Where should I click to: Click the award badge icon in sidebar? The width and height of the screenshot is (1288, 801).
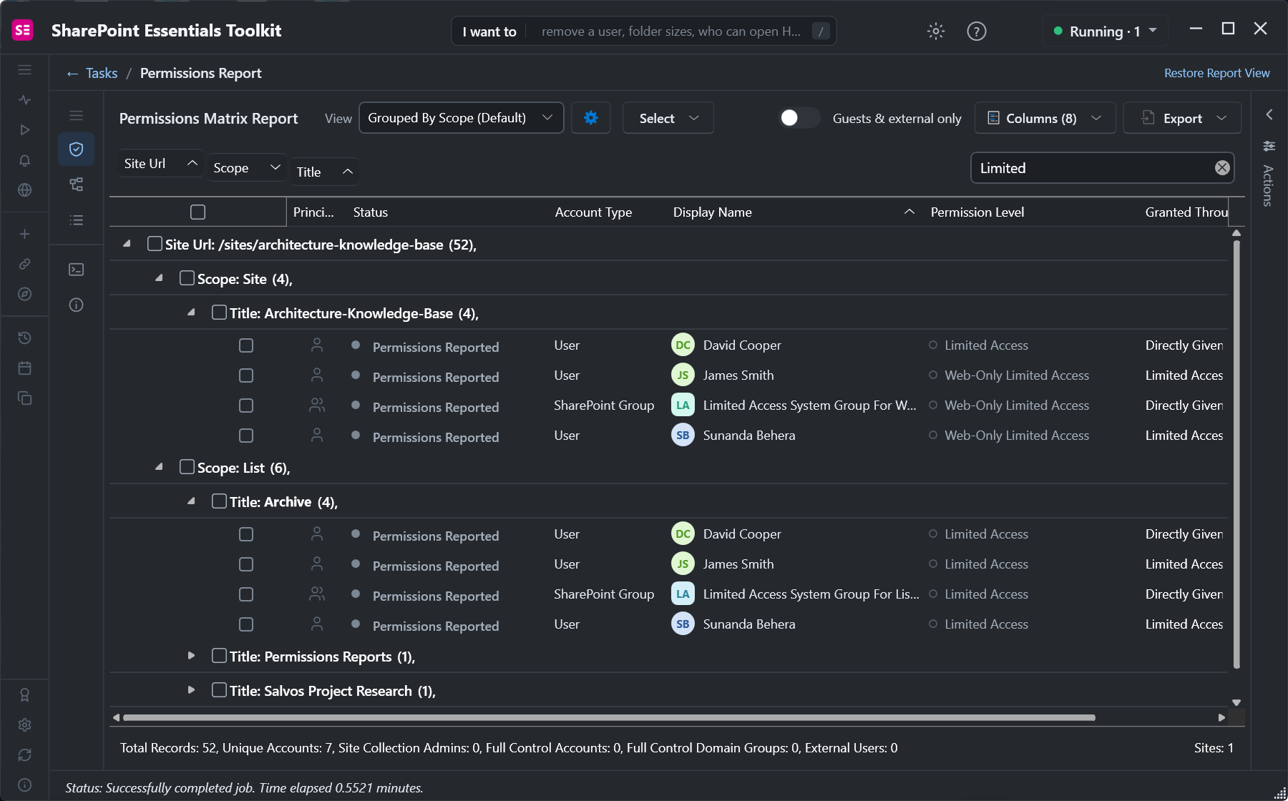pos(25,695)
